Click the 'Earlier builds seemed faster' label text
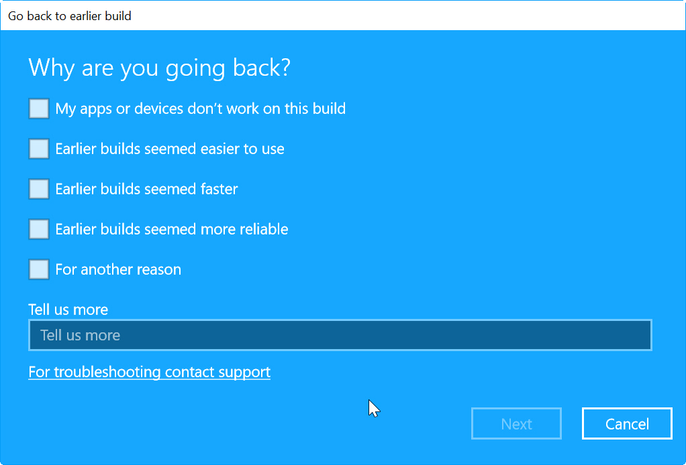The image size is (686, 465). (146, 189)
